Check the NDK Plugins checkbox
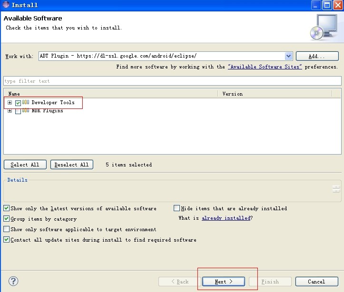 [18, 111]
